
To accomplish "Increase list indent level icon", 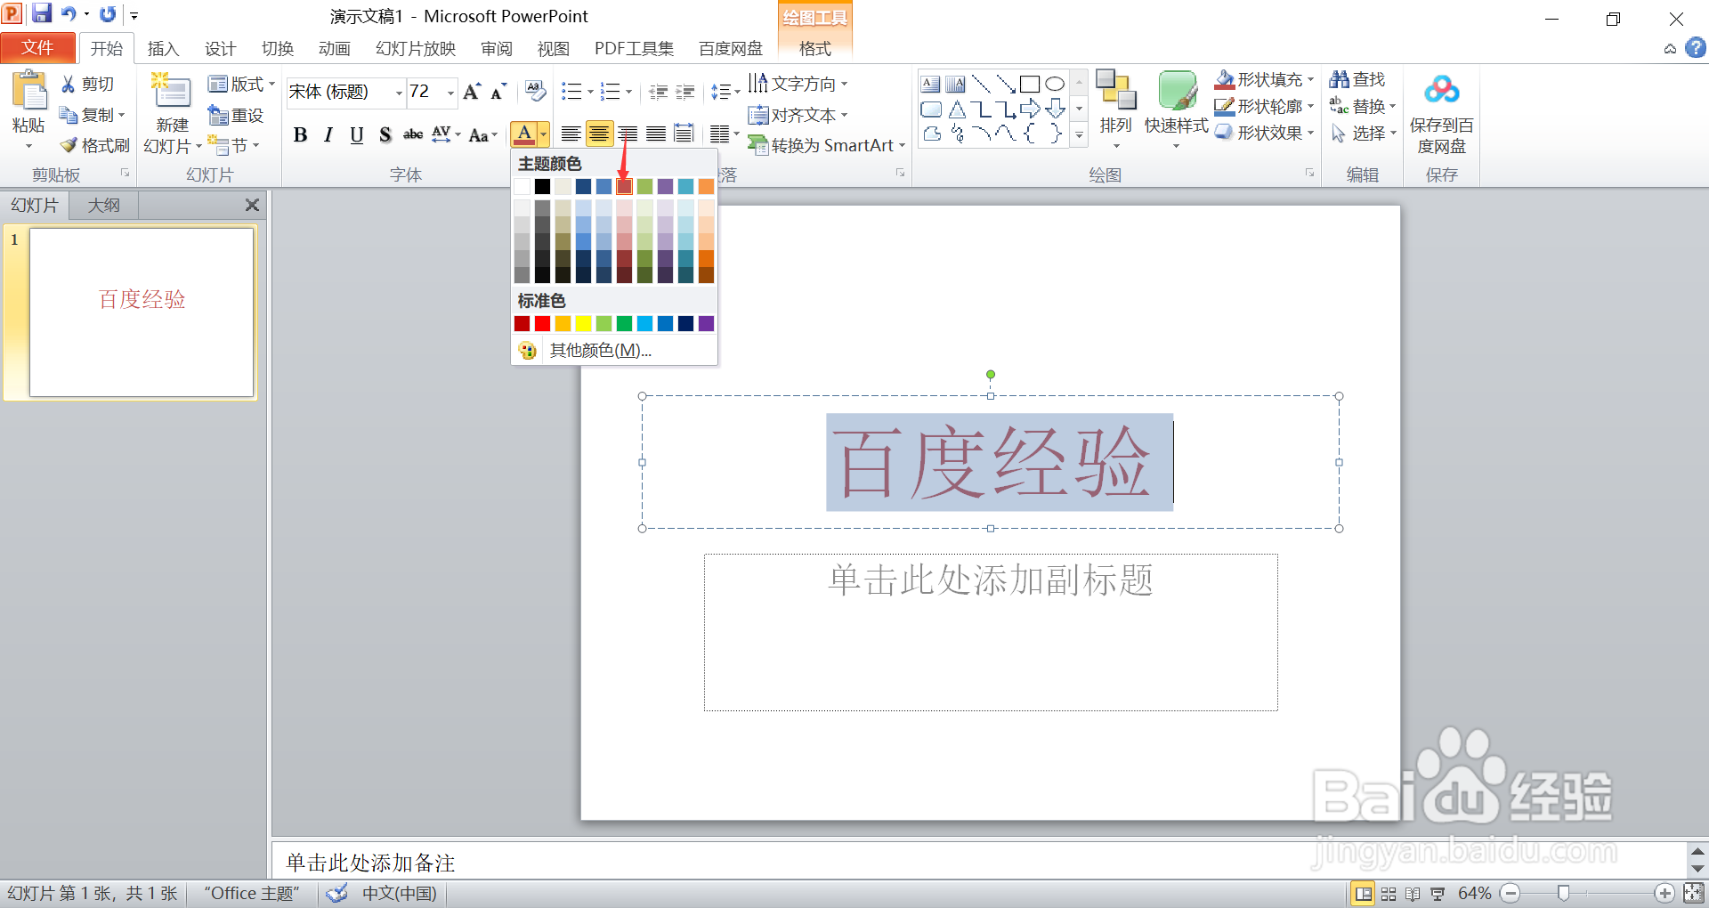I will pos(685,92).
